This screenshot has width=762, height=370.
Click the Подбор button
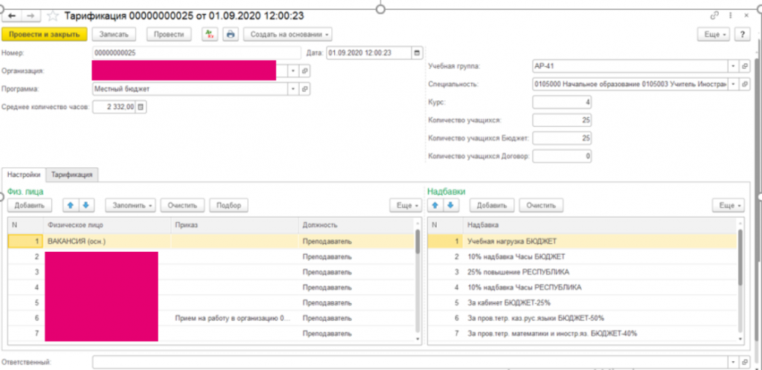point(229,205)
